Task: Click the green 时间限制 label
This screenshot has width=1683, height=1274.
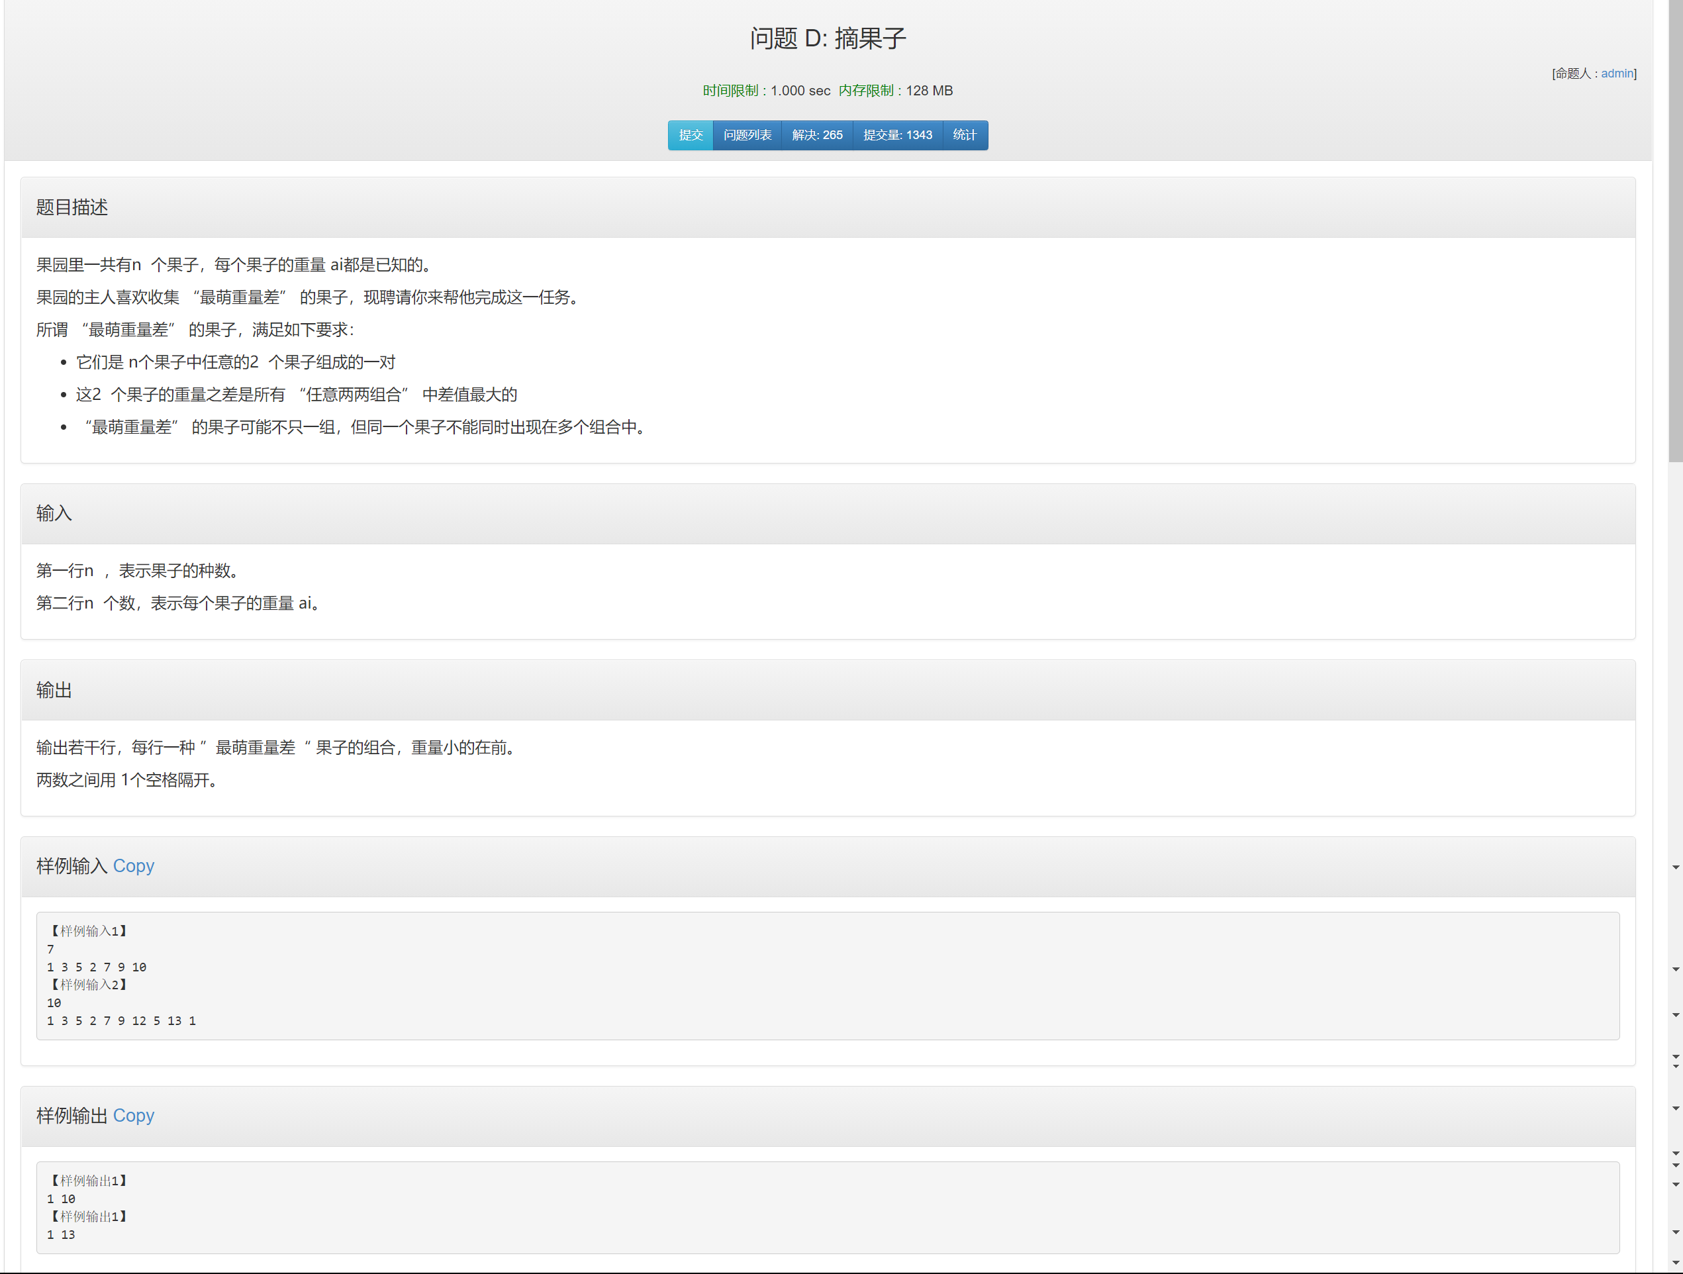Action: click(x=730, y=91)
